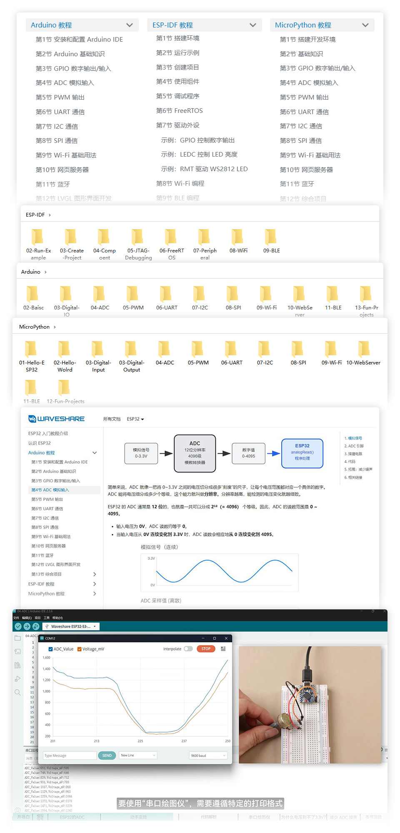Enable the Interpolate switch in the plotter
The width and height of the screenshot is (400, 833).
pyautogui.click(x=188, y=649)
